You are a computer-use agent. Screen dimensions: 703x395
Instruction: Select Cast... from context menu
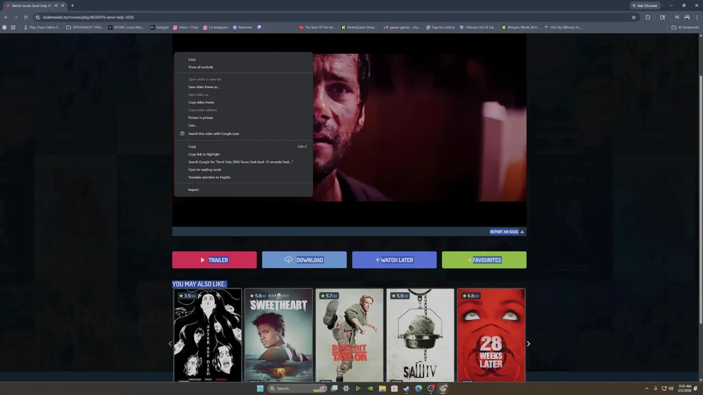click(243, 125)
